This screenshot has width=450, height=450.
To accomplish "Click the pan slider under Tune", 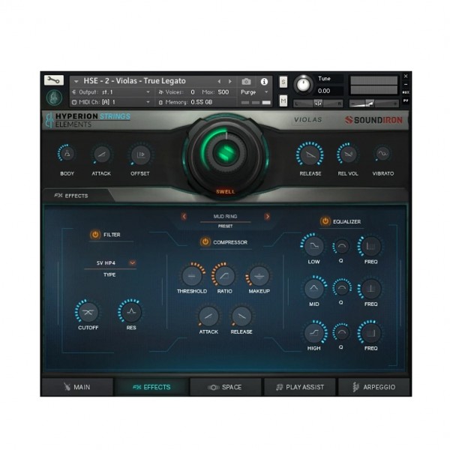I will point(318,103).
